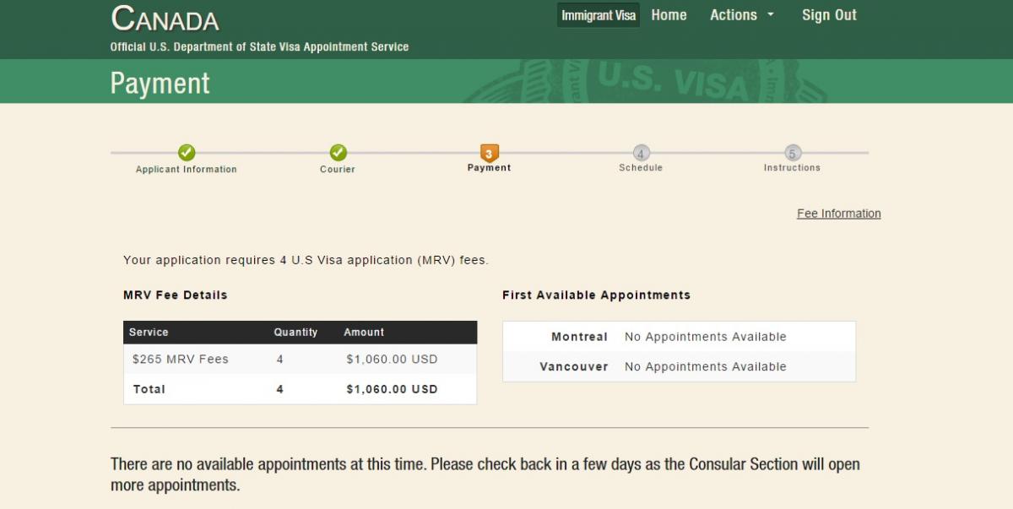Click the Actions dropdown caret arrow
The image size is (1013, 509).
pyautogui.click(x=770, y=15)
